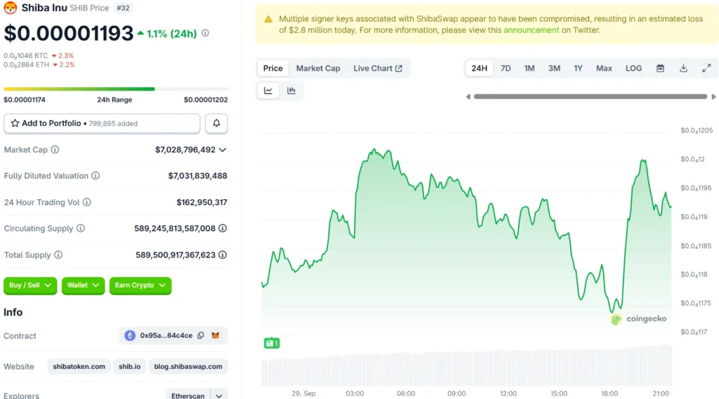This screenshot has height=399, width=719.
Task: Click the MetaMask fox icon
Action: [216, 336]
